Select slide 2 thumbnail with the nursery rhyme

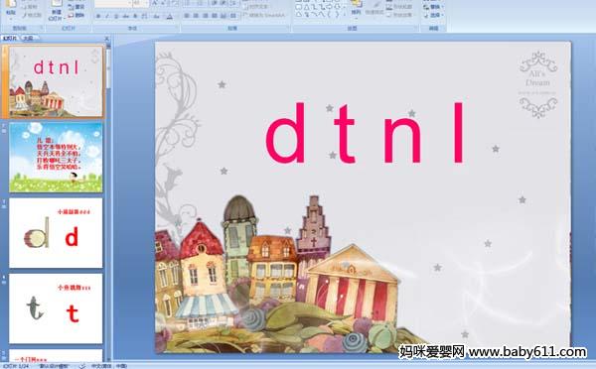[x=56, y=157]
